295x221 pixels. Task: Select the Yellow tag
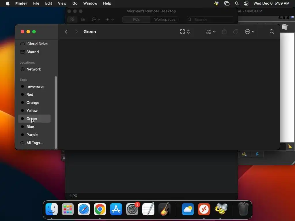pyautogui.click(x=34, y=111)
